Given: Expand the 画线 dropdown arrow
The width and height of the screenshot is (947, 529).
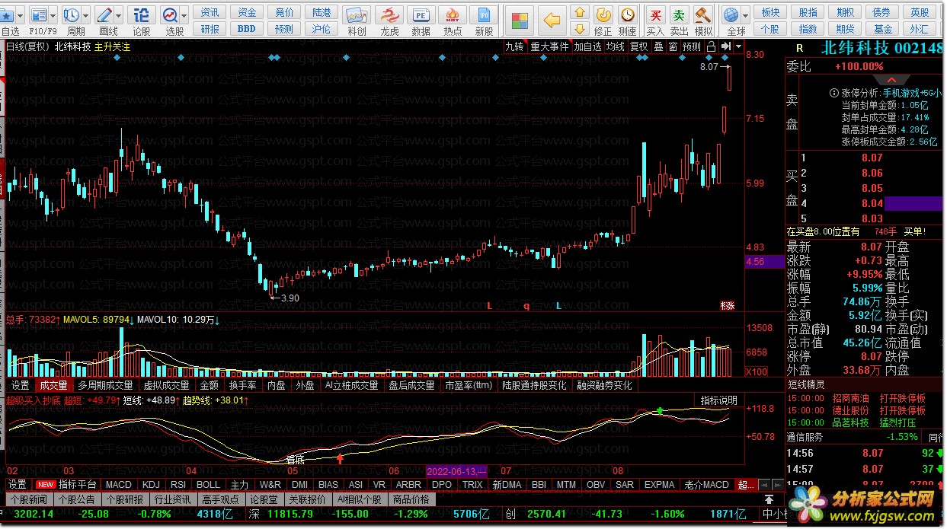Looking at the screenshot, I should [119, 15].
